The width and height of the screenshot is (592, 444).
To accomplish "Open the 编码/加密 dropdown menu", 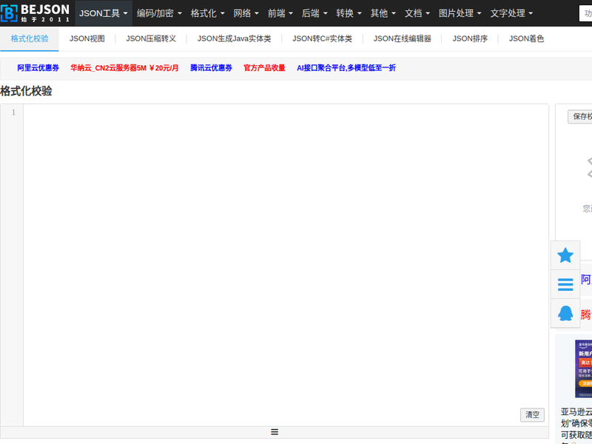I will (159, 13).
